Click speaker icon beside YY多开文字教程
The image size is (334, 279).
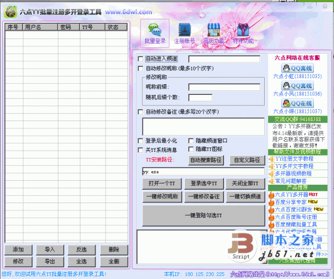coord(271,166)
